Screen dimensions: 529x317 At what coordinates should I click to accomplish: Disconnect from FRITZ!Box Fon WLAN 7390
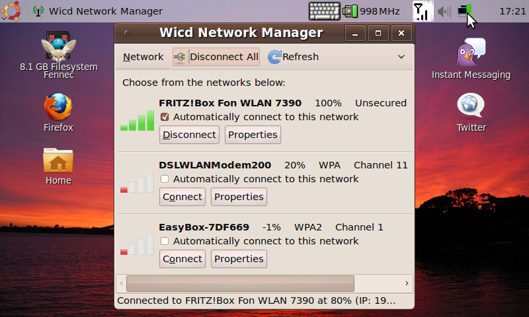tap(190, 135)
